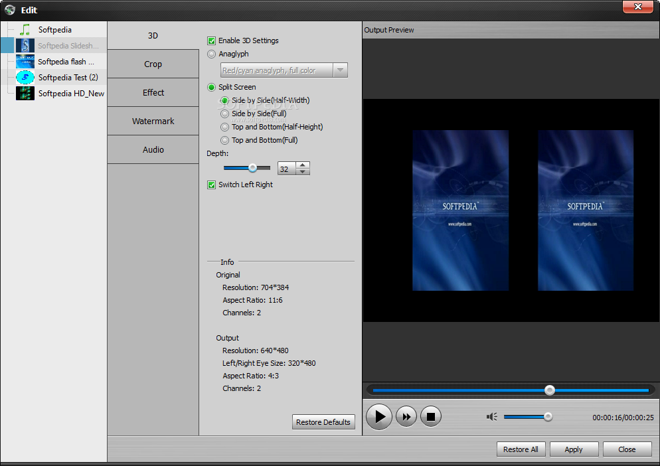660x466 pixels.
Task: Click the right eye preview image
Action: pyautogui.click(x=586, y=210)
